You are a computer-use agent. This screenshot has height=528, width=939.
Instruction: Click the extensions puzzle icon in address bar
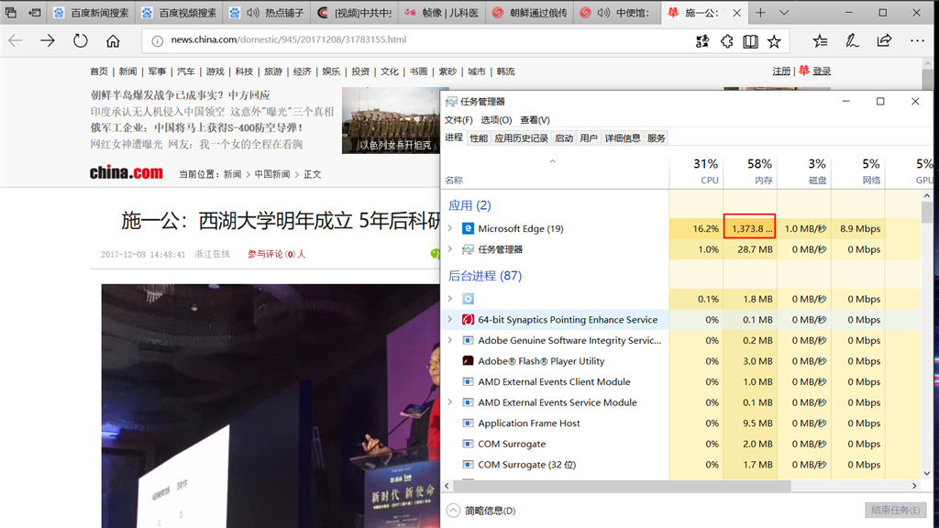pyautogui.click(x=726, y=40)
